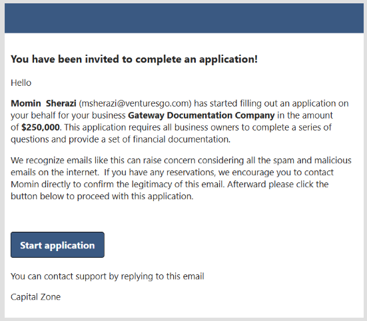Click 'Afterward please click the' sentence
Viewport: 367px width, 321px height.
278,184
